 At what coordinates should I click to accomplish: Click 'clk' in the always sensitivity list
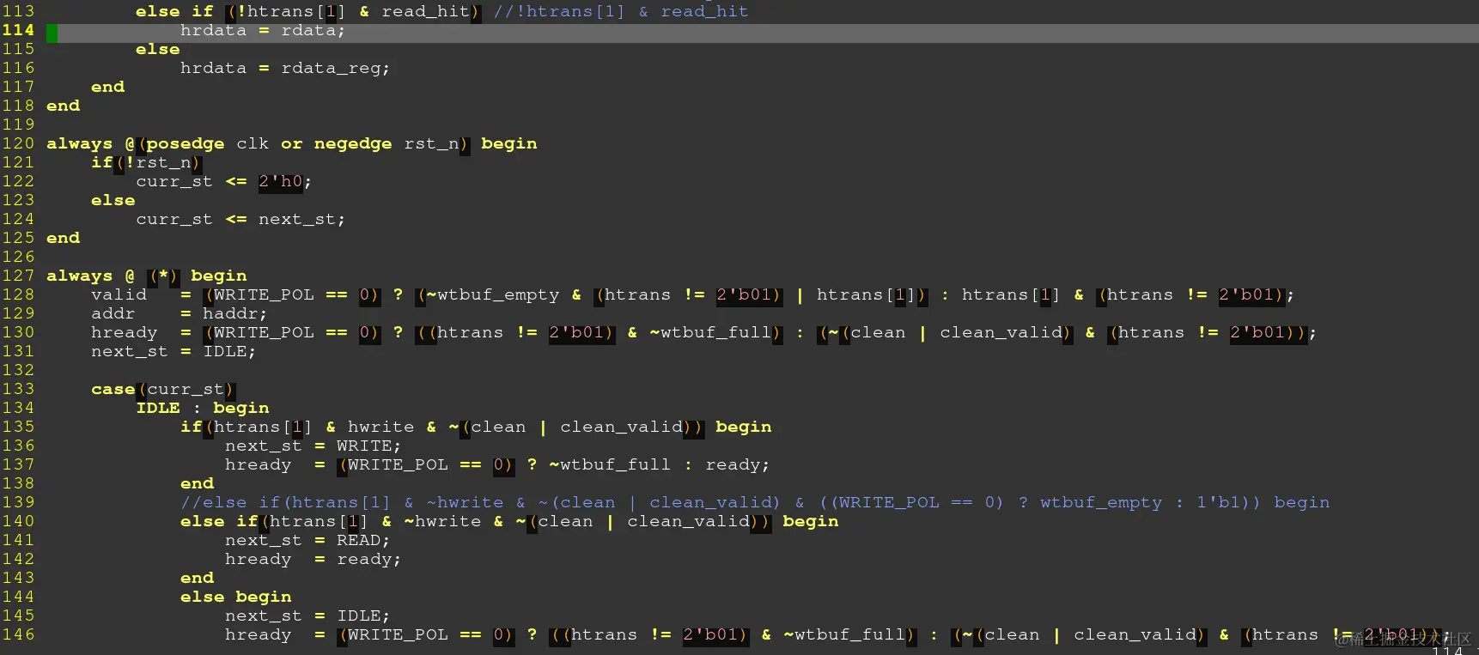[253, 144]
